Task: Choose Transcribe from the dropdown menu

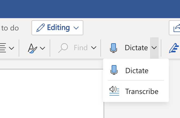Action: click(136, 91)
